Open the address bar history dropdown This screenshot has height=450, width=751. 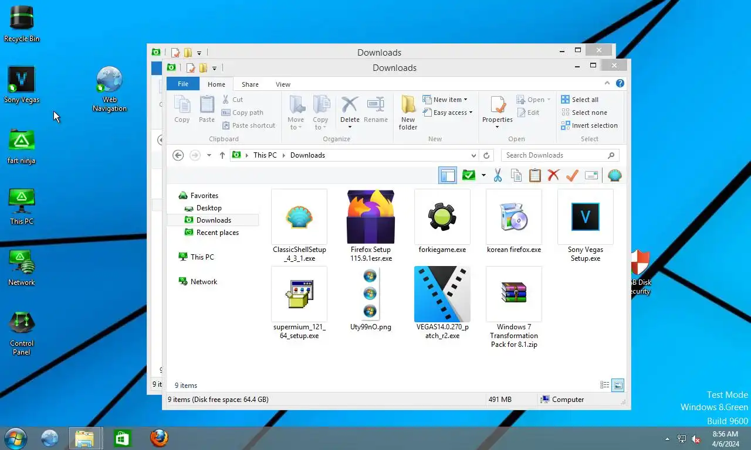473,155
